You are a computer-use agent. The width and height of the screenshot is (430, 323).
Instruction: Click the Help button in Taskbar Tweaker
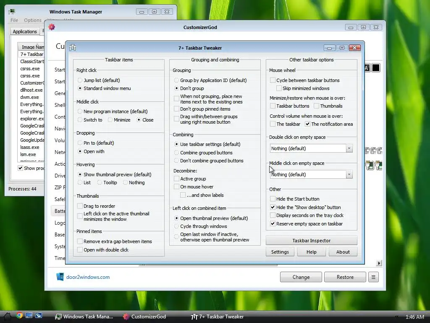[x=311, y=252]
